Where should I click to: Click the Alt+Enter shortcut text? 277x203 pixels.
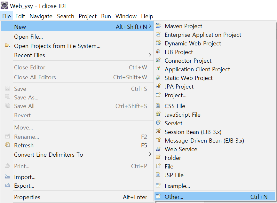135,197
